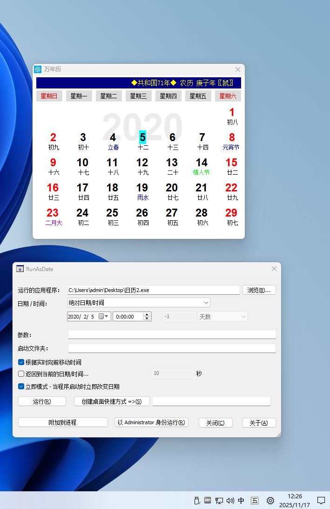Enable 返回到当前的日期/时间 checkbox
This screenshot has width=330, height=509.
[21, 373]
